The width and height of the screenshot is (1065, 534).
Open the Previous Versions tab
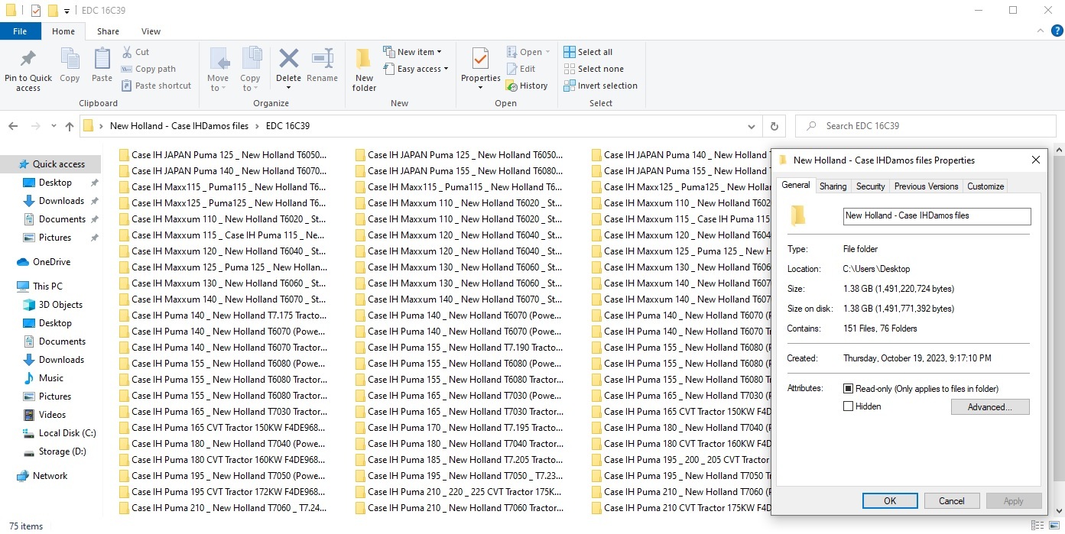click(926, 186)
